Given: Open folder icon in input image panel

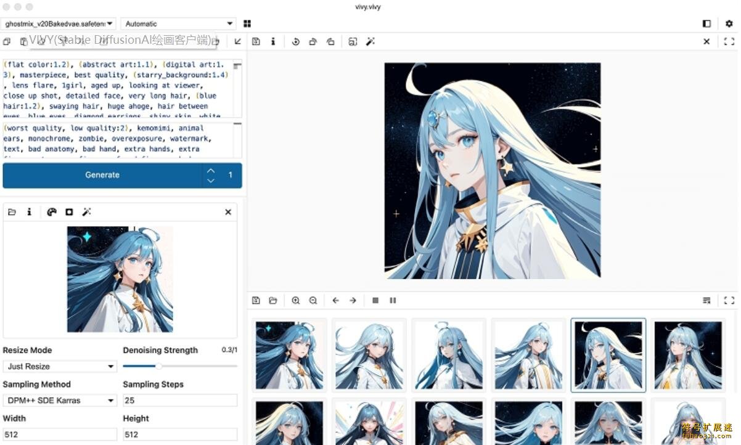Looking at the screenshot, I should [x=12, y=211].
